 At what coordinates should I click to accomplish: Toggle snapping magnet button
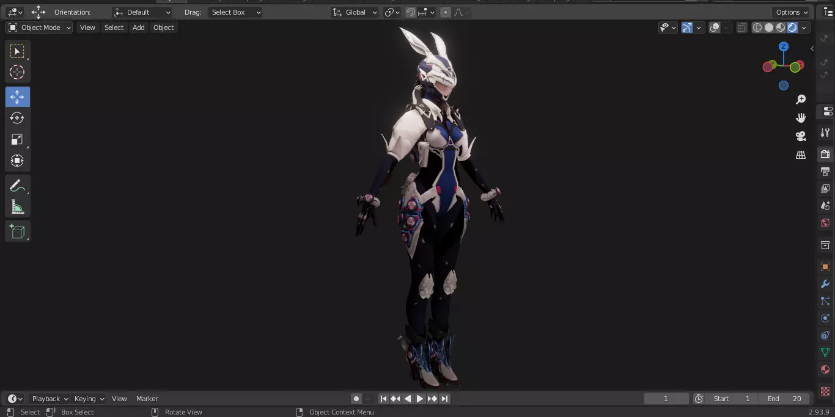[411, 12]
